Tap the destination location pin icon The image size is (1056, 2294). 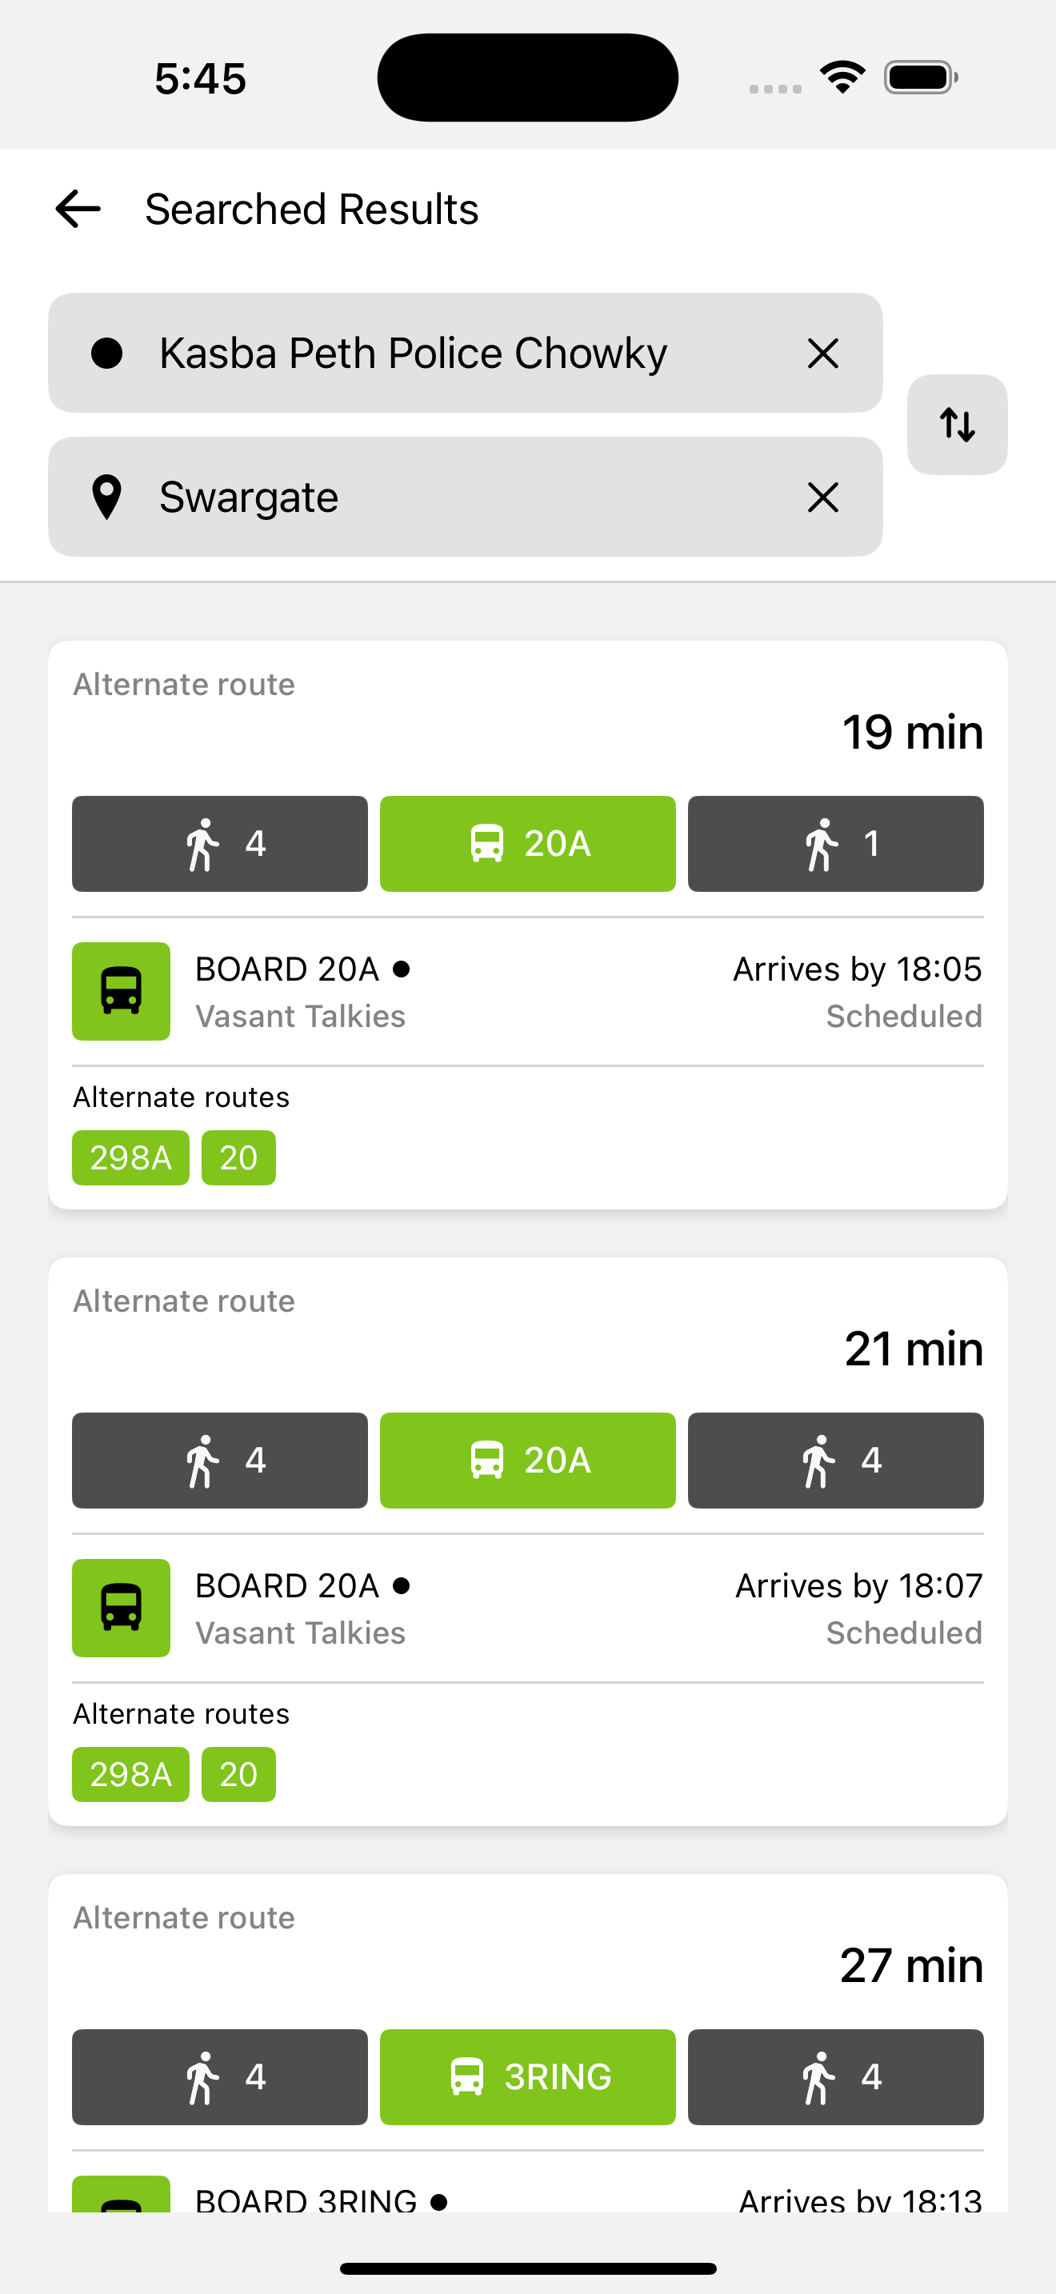[x=107, y=497]
